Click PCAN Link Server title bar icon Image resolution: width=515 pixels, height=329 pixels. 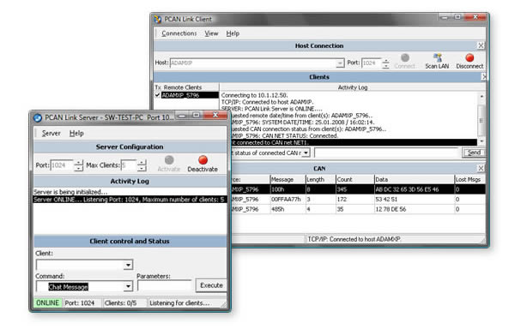point(38,117)
